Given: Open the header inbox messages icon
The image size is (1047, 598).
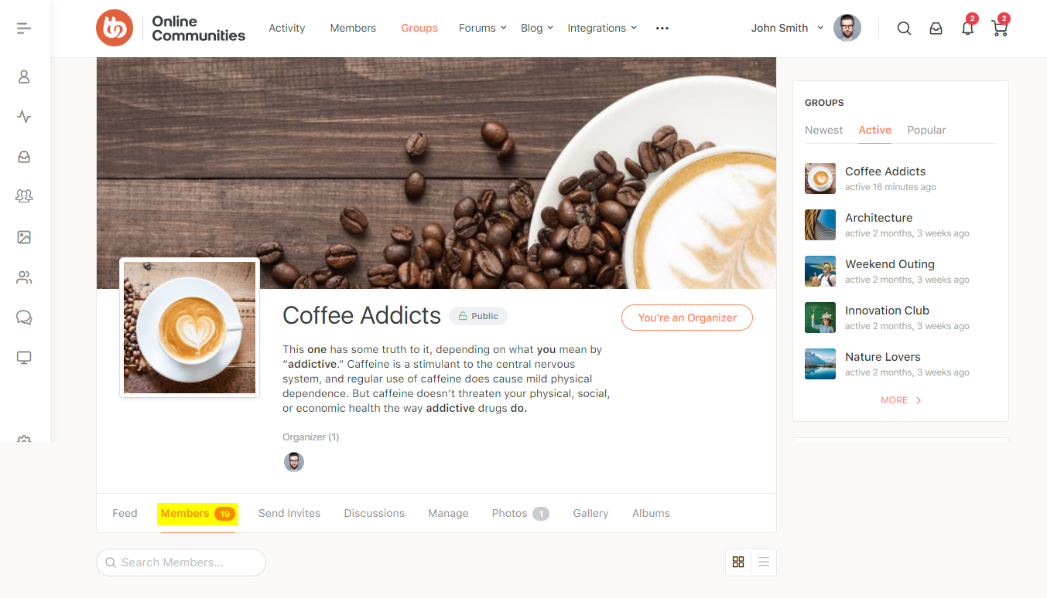Looking at the screenshot, I should (x=936, y=29).
